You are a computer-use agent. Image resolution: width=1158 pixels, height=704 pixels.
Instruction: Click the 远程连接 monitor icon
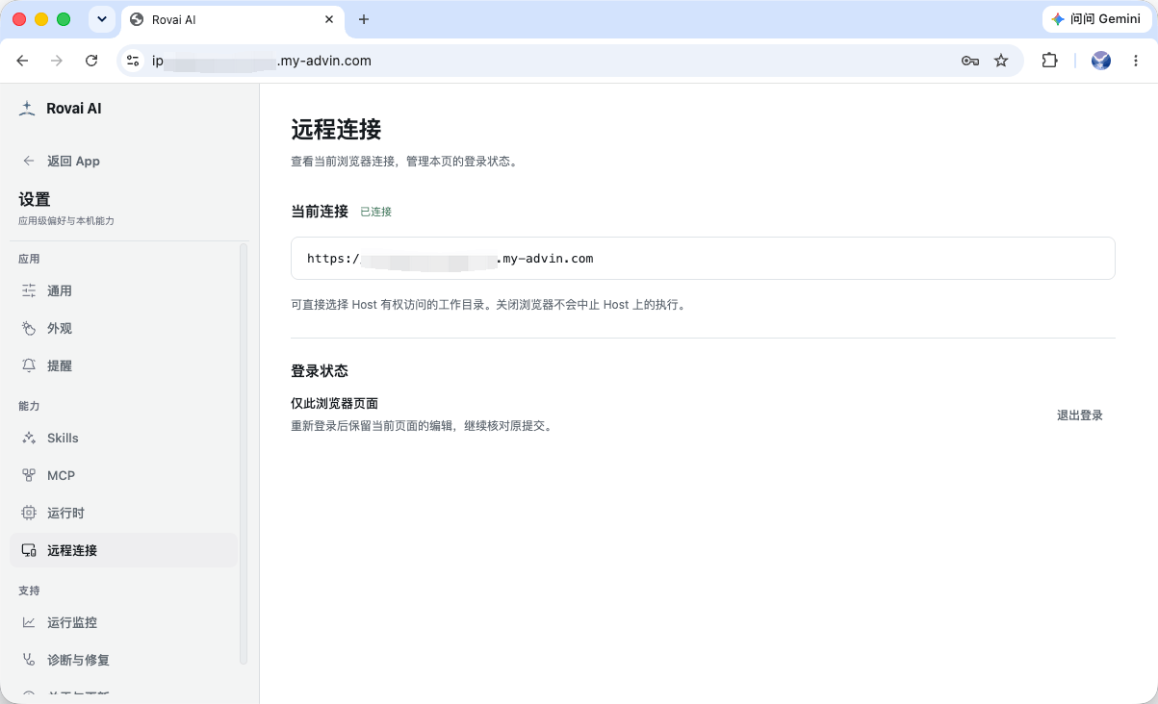click(x=29, y=550)
